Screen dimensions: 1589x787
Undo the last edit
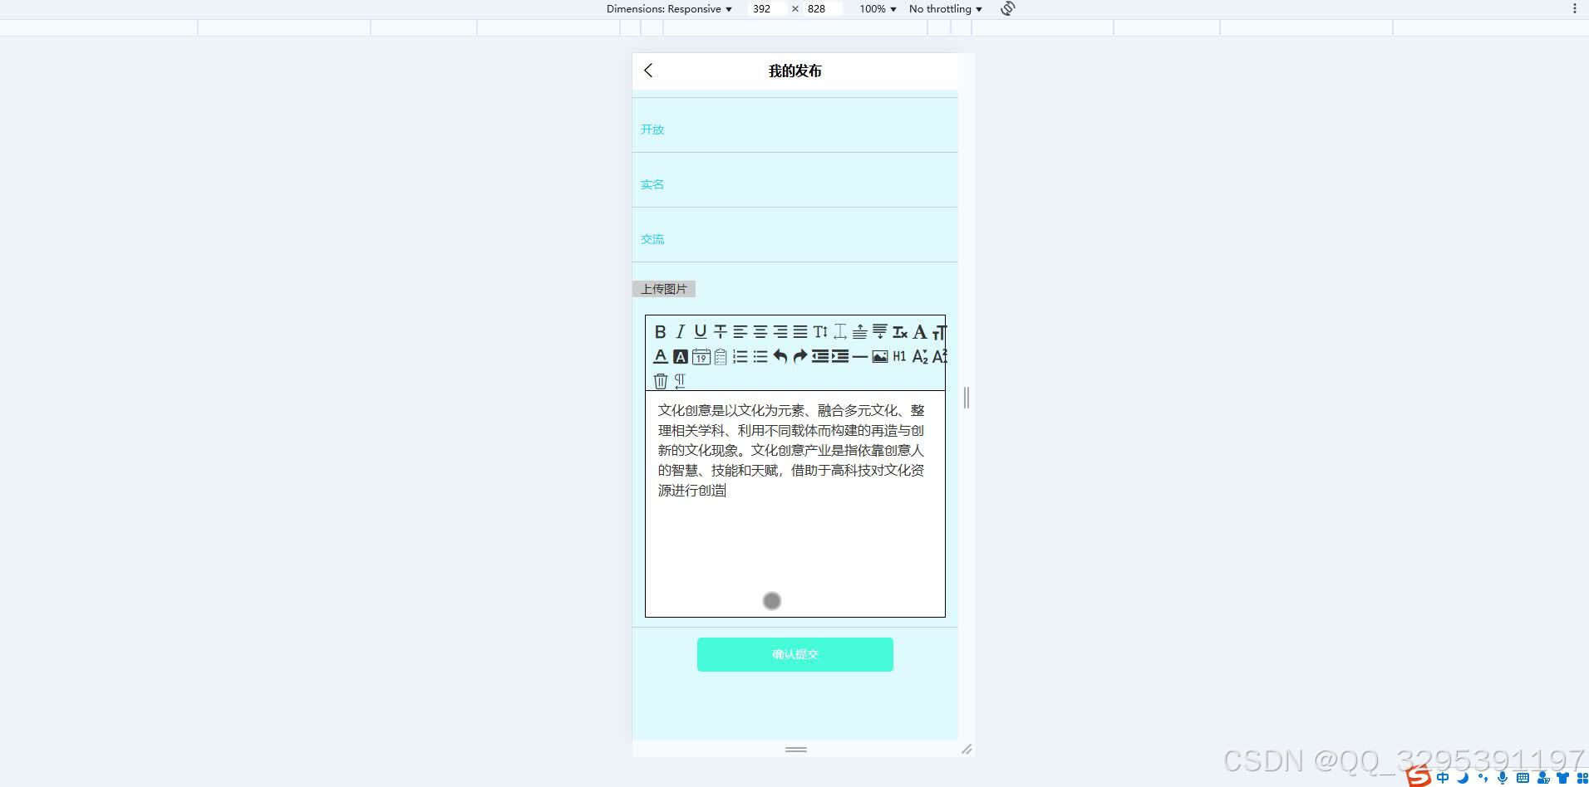pyautogui.click(x=780, y=356)
